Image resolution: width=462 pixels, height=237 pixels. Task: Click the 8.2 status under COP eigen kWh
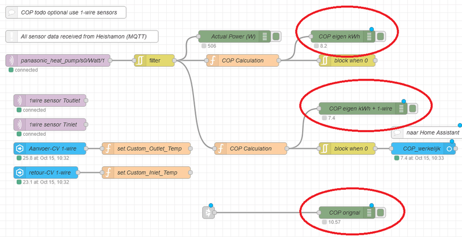[x=323, y=46]
